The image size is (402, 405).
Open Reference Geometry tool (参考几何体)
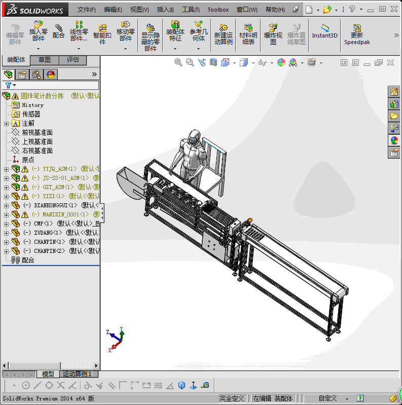(199, 31)
